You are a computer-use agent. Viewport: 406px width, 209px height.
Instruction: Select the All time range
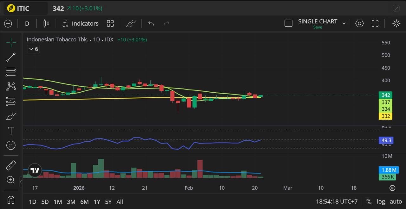point(120,202)
